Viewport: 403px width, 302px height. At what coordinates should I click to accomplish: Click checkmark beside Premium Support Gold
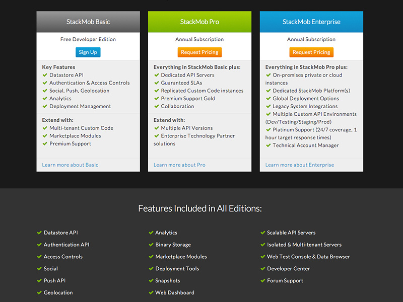[157, 98]
